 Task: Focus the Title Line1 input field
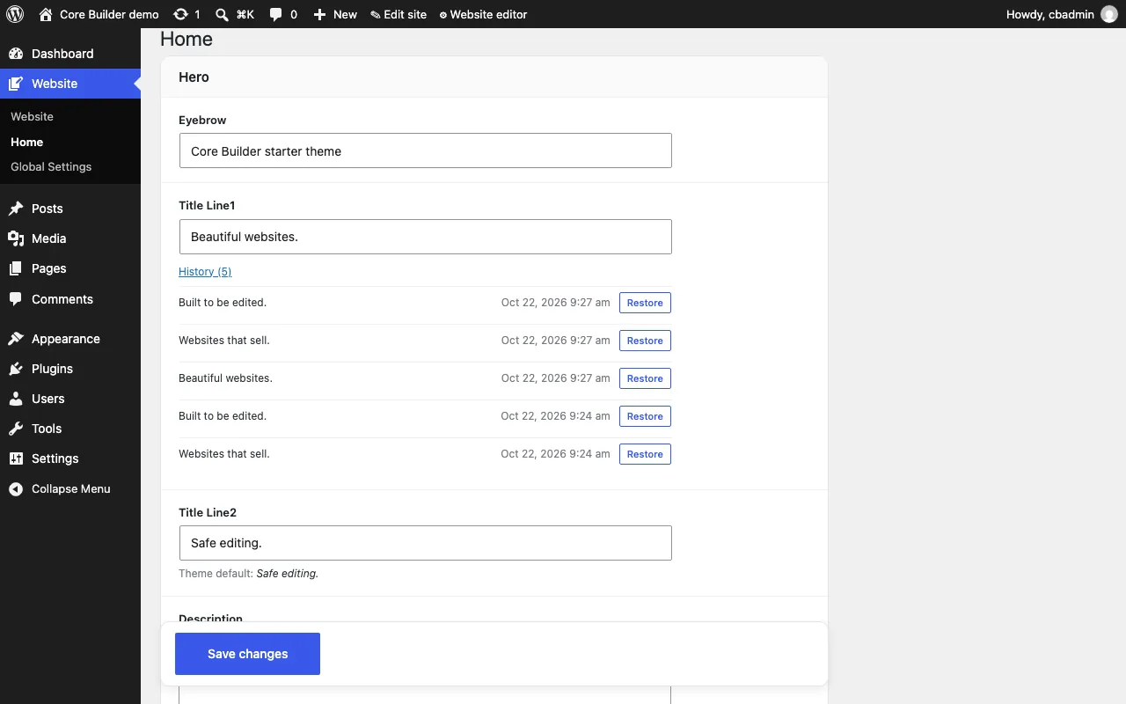click(426, 237)
